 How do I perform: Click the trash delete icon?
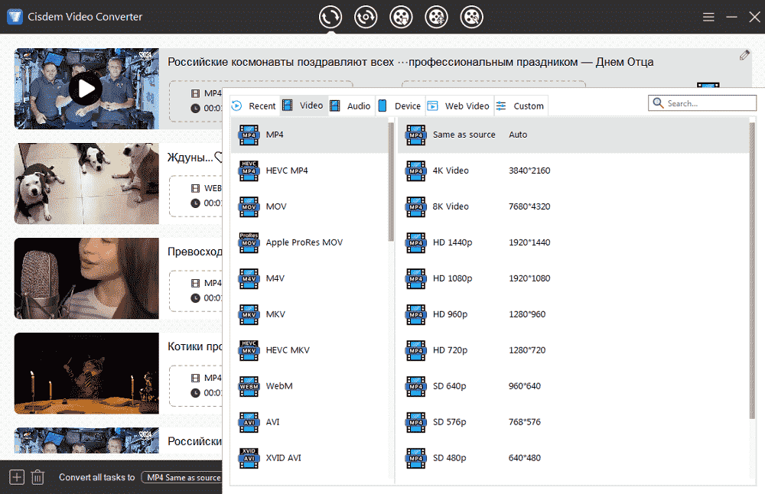click(37, 477)
